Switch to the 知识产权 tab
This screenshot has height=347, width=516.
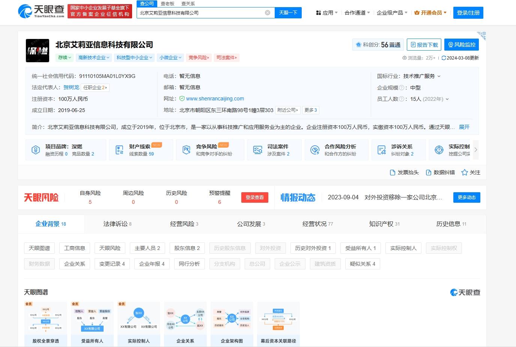click(385, 224)
